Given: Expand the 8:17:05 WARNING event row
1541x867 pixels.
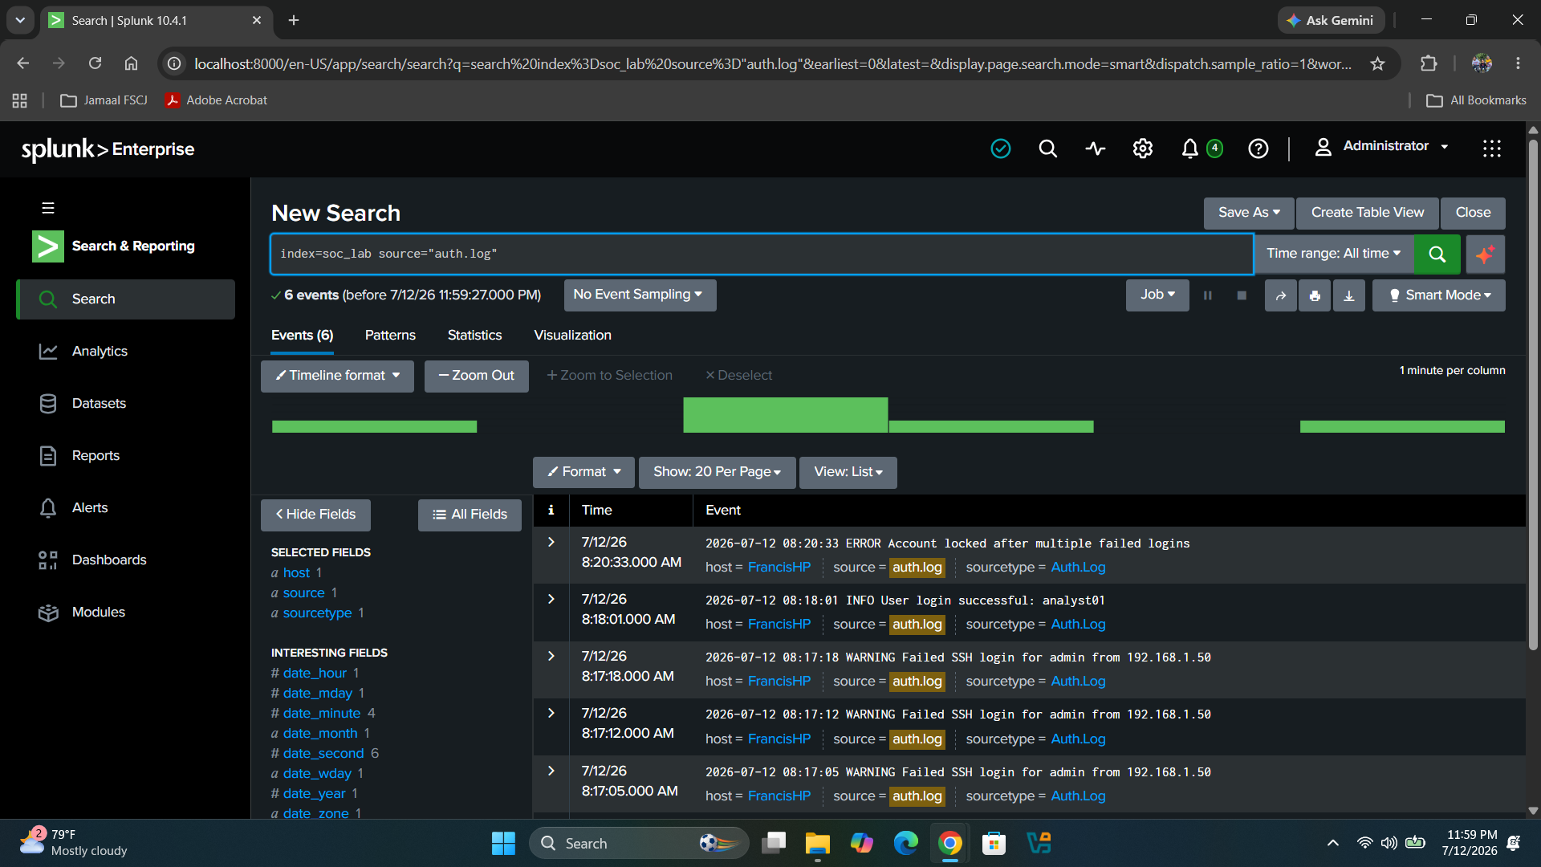Looking at the screenshot, I should point(551,771).
